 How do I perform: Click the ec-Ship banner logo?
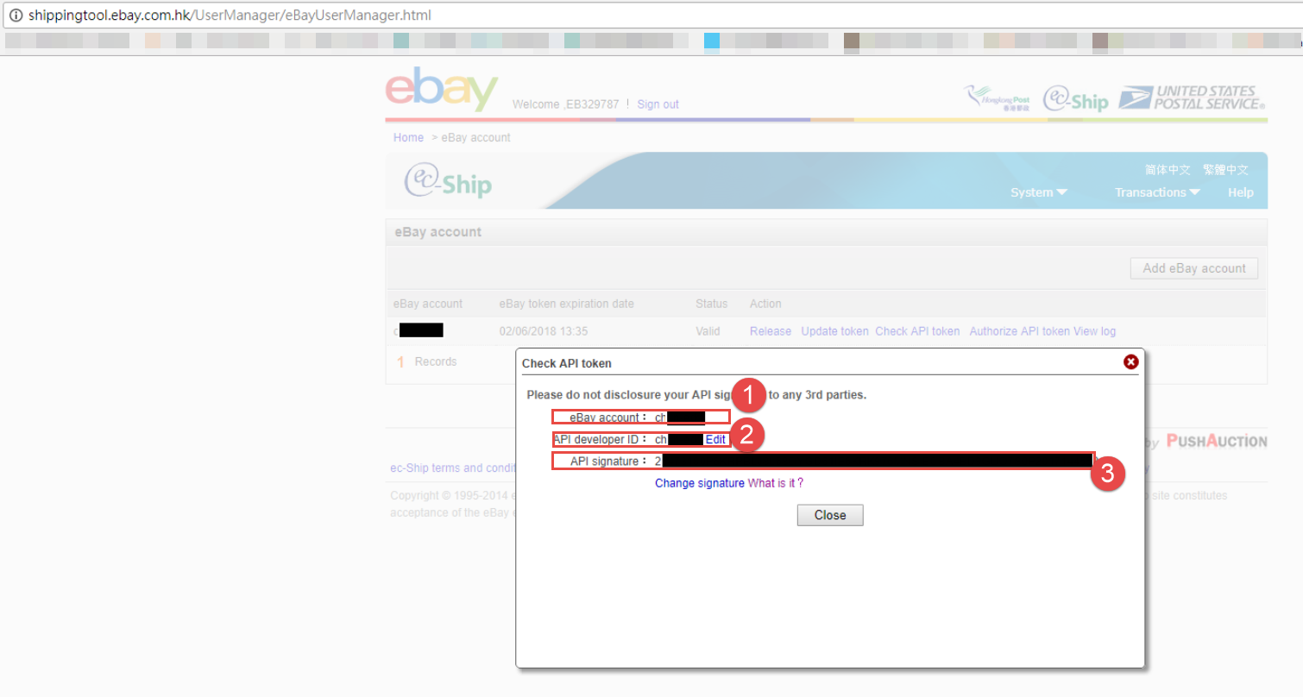(448, 179)
